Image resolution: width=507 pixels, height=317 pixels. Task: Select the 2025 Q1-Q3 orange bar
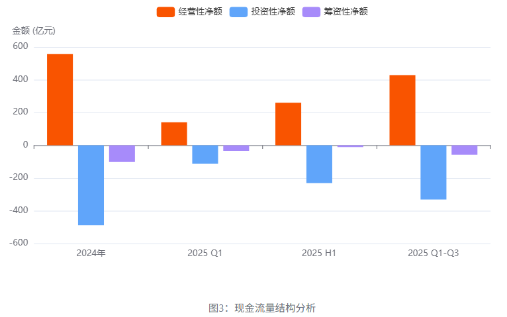402,111
